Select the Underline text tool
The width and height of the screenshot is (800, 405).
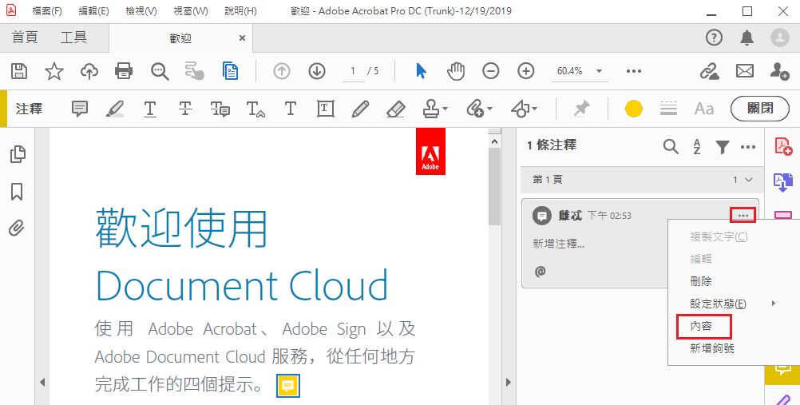click(x=150, y=109)
